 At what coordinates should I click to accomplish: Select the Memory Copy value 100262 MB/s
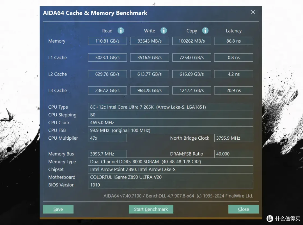(192, 41)
